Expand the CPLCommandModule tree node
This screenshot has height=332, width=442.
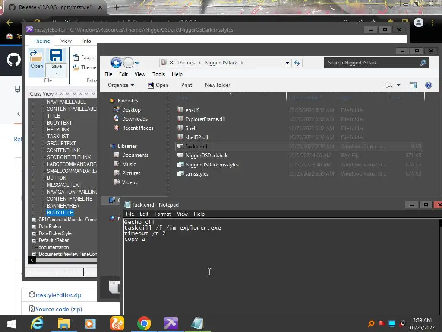[x=34, y=220]
